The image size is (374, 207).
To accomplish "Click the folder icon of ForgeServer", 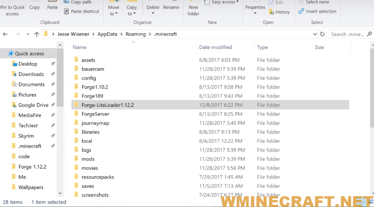I will click(x=76, y=114).
